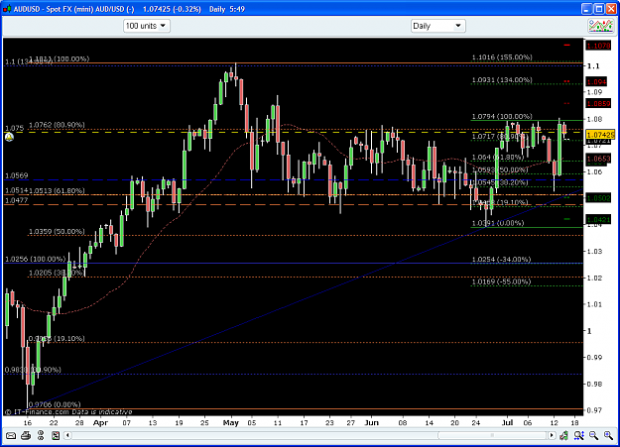Click the 0.9706 (0.00%) level label
The image size is (620, 447).
pyautogui.click(x=55, y=404)
